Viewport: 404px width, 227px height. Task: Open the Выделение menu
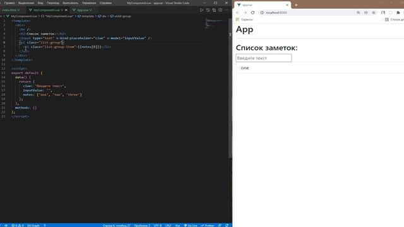point(26,3)
